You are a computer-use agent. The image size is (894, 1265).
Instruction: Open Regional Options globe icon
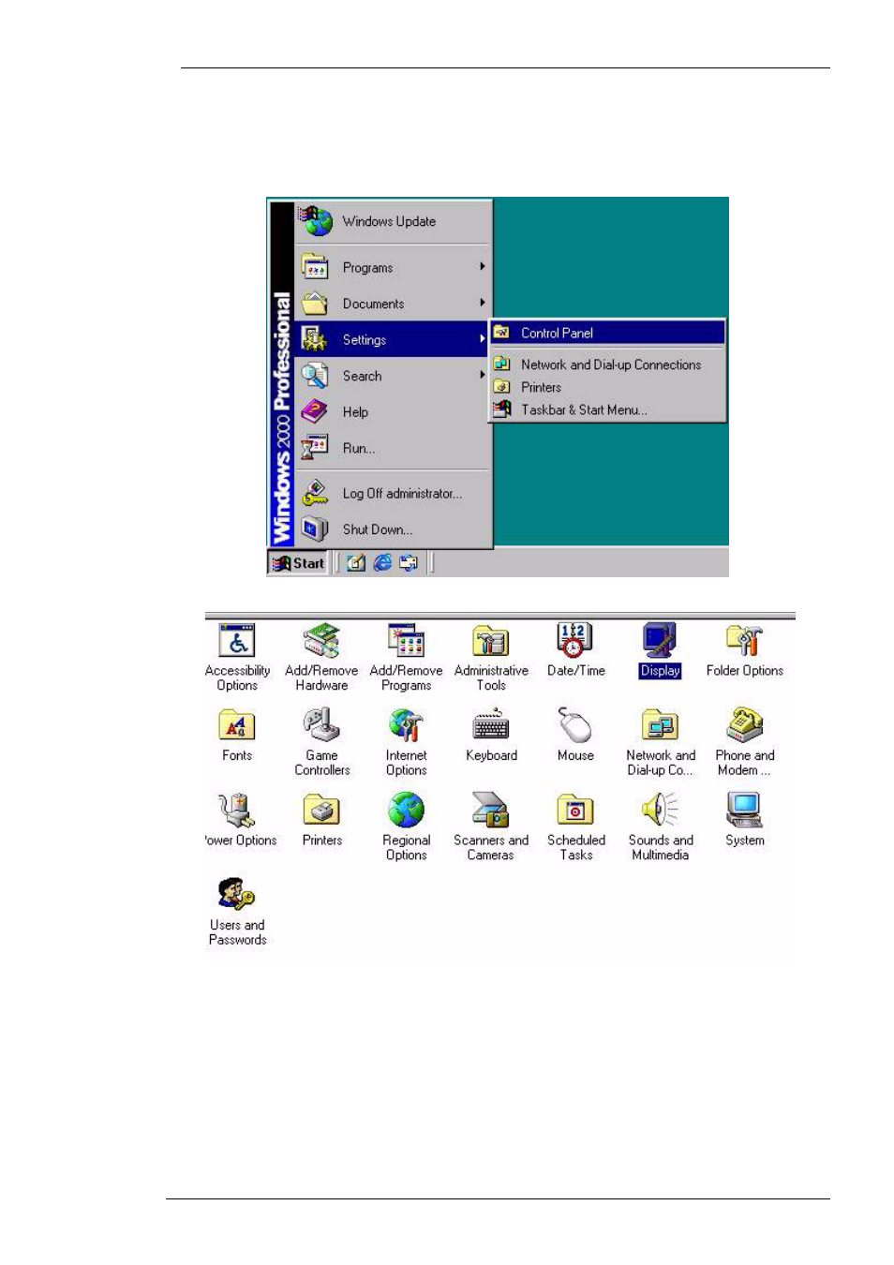(x=407, y=811)
